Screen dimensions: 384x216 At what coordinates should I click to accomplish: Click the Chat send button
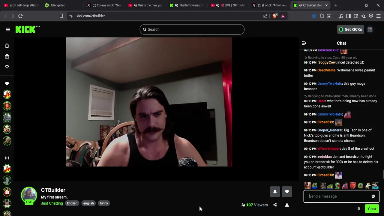[372, 209]
